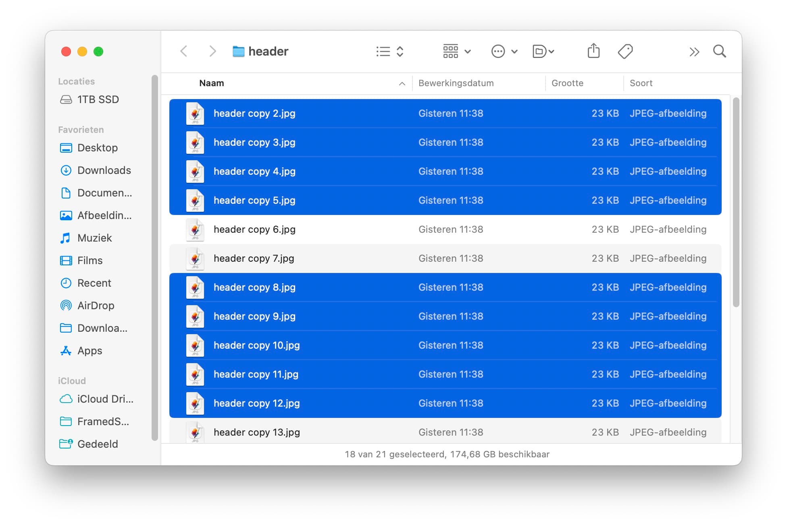Toggle sort direction arrow in Naam column
Image resolution: width=787 pixels, height=525 pixels.
click(402, 83)
